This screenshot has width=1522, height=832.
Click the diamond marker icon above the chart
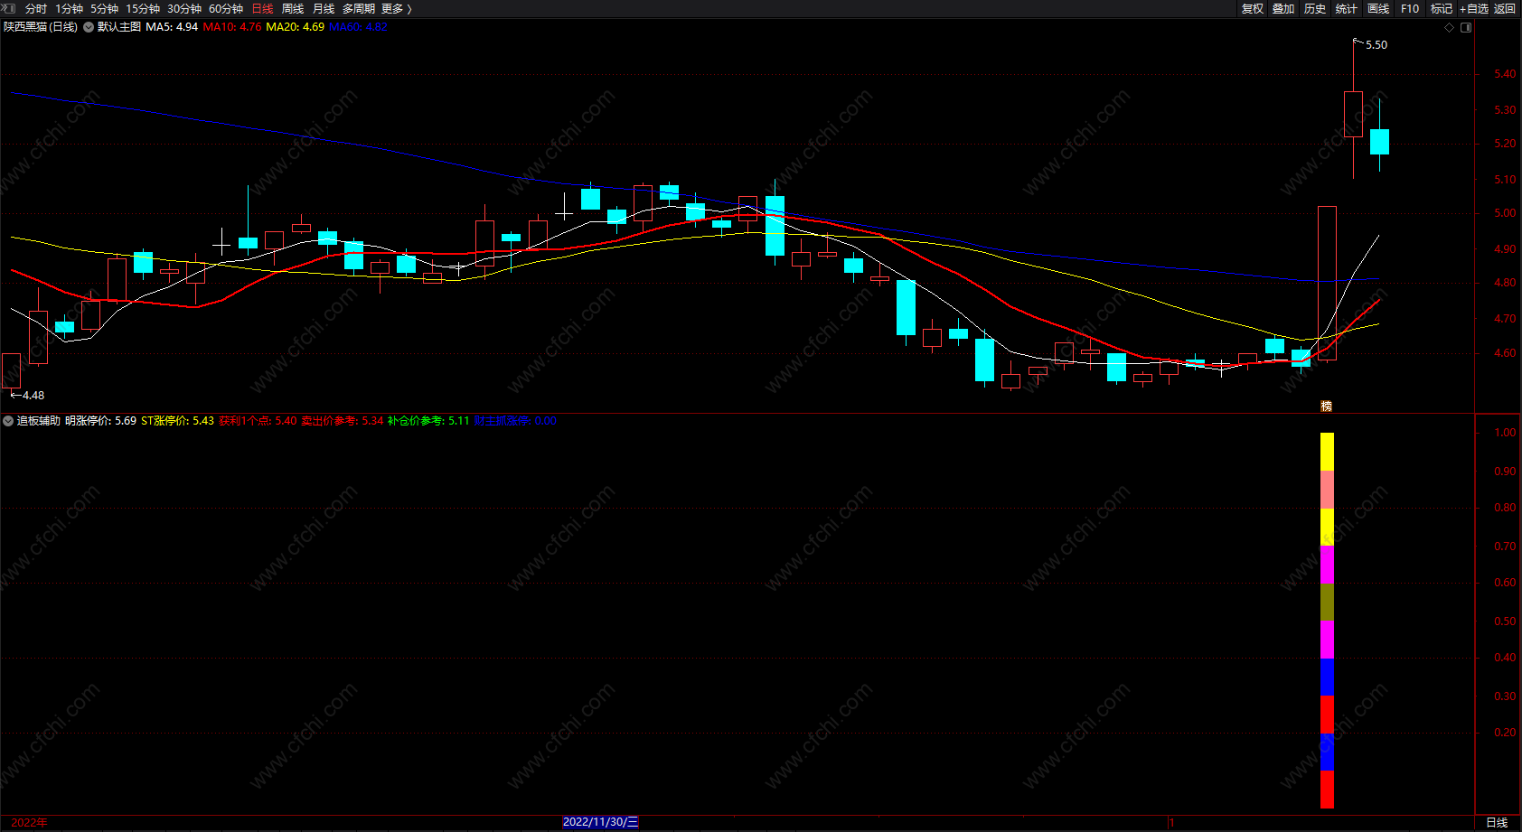coord(1450,27)
